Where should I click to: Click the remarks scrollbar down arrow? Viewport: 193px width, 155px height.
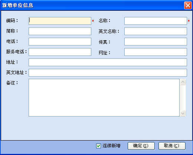[x=183, y=113]
